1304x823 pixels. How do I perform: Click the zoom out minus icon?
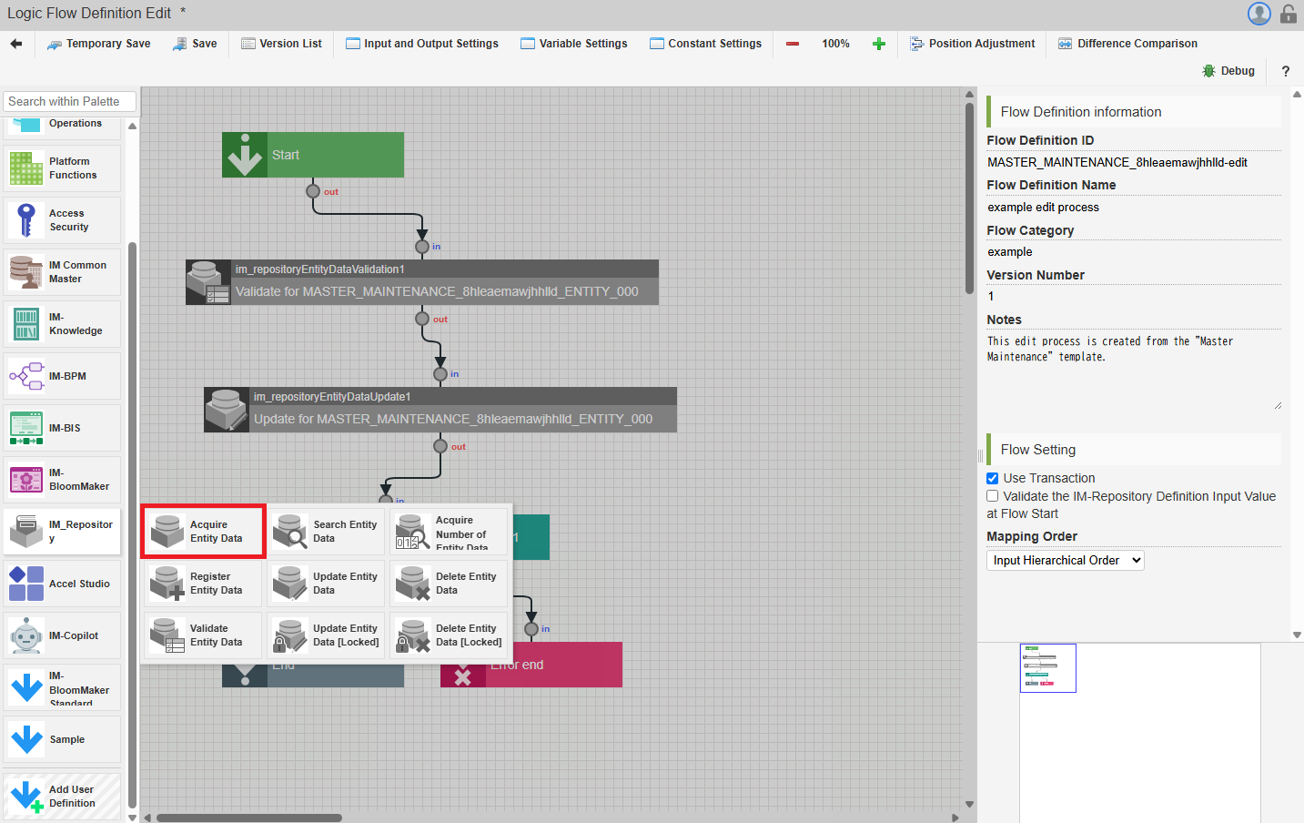point(793,44)
